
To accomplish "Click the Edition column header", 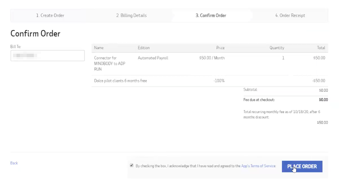I will [144, 48].
